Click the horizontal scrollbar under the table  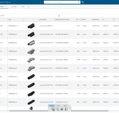59,111
